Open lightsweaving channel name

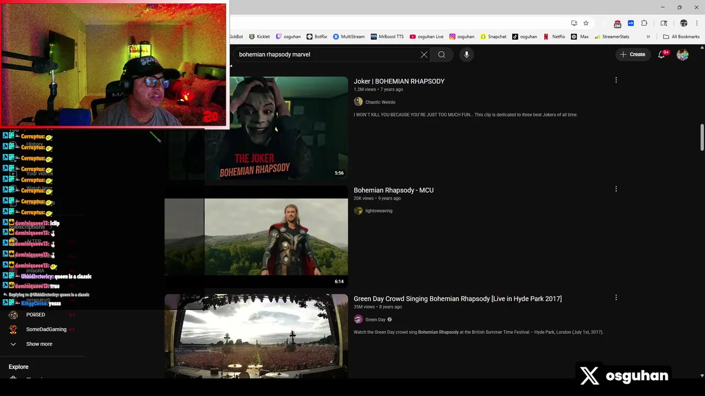coord(379,211)
